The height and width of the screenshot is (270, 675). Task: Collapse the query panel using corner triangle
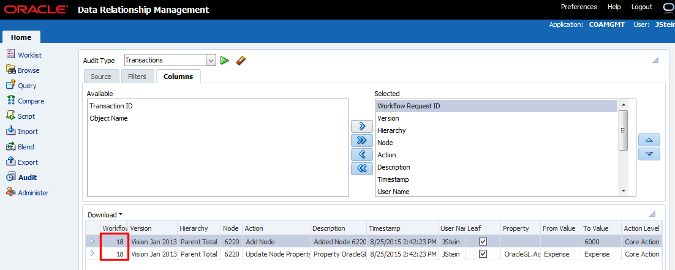(655, 60)
